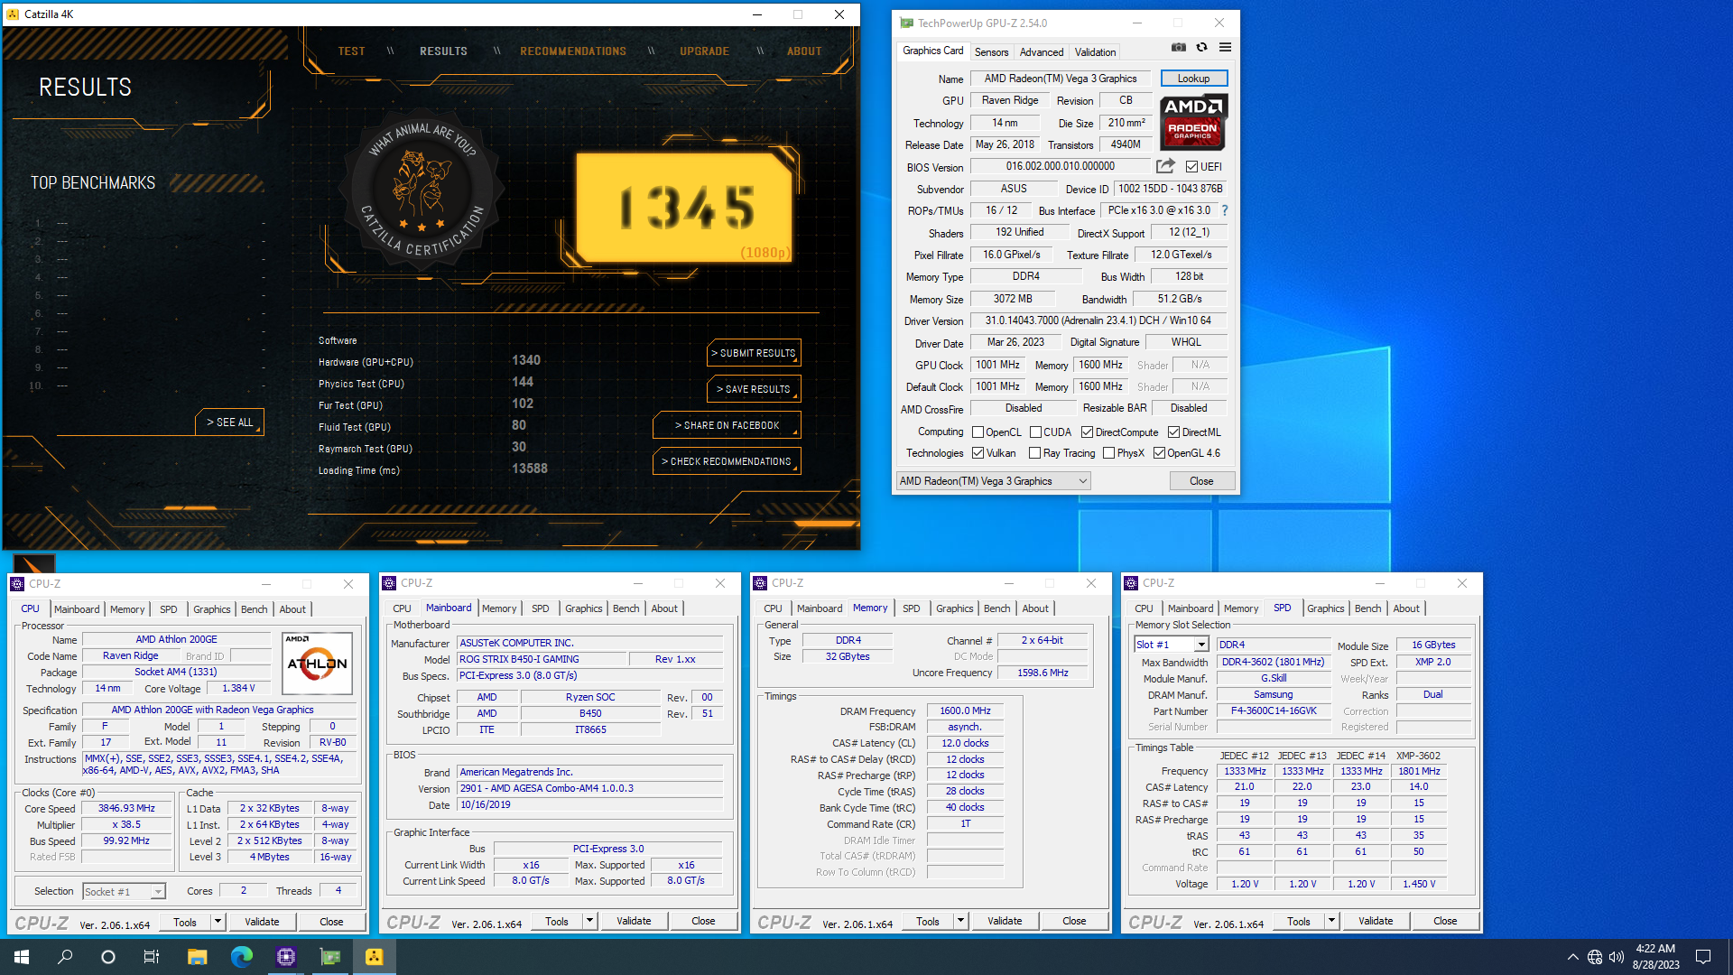The height and width of the screenshot is (975, 1733).
Task: Click SUBMIT RESULTS in Catzilla
Action: (754, 353)
